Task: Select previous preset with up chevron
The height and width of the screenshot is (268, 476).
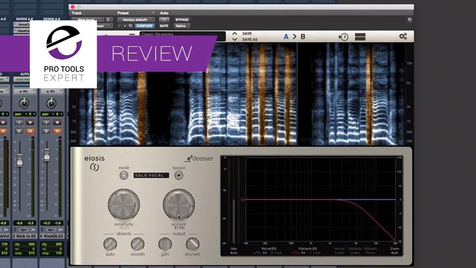Action: (x=235, y=33)
